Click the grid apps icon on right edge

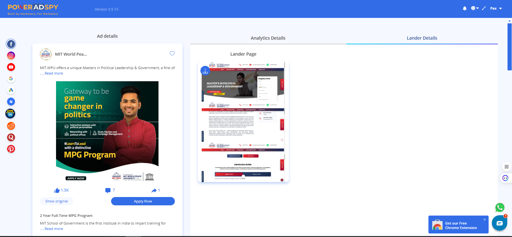507,167
